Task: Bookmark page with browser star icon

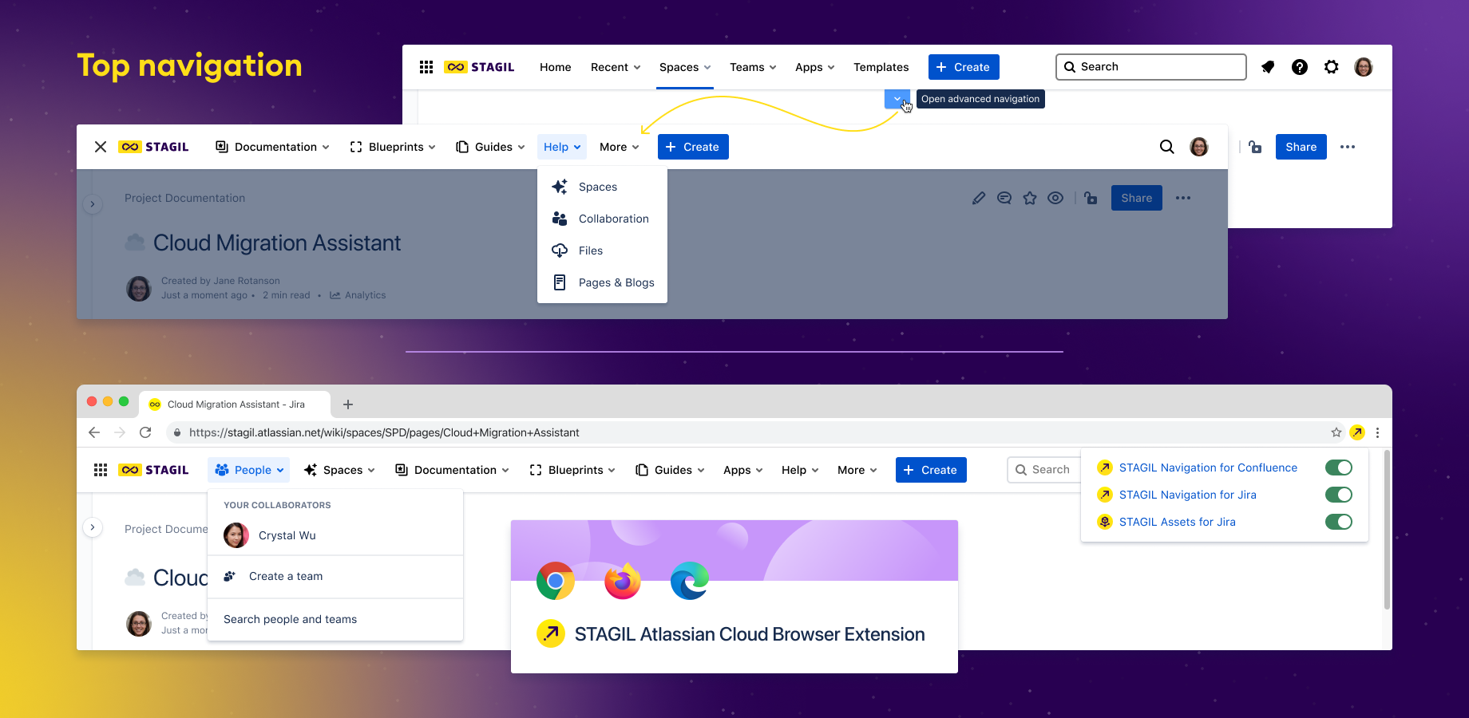Action: coord(1336,432)
